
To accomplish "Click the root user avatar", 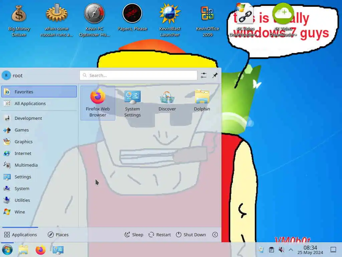I will (x=6, y=75).
